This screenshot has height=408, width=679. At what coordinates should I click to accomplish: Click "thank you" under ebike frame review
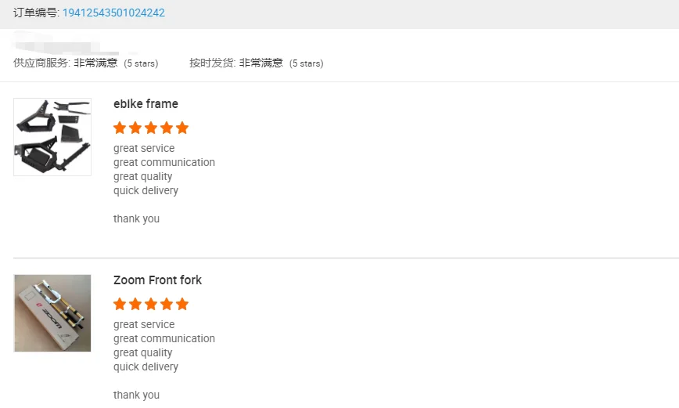(136, 219)
